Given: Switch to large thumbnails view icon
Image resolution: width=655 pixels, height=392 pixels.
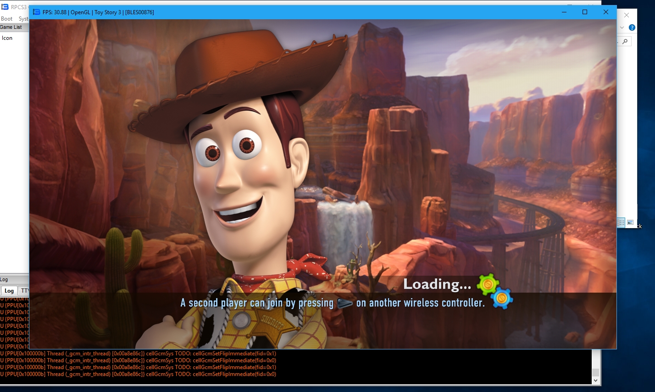Looking at the screenshot, I should pyautogui.click(x=630, y=223).
